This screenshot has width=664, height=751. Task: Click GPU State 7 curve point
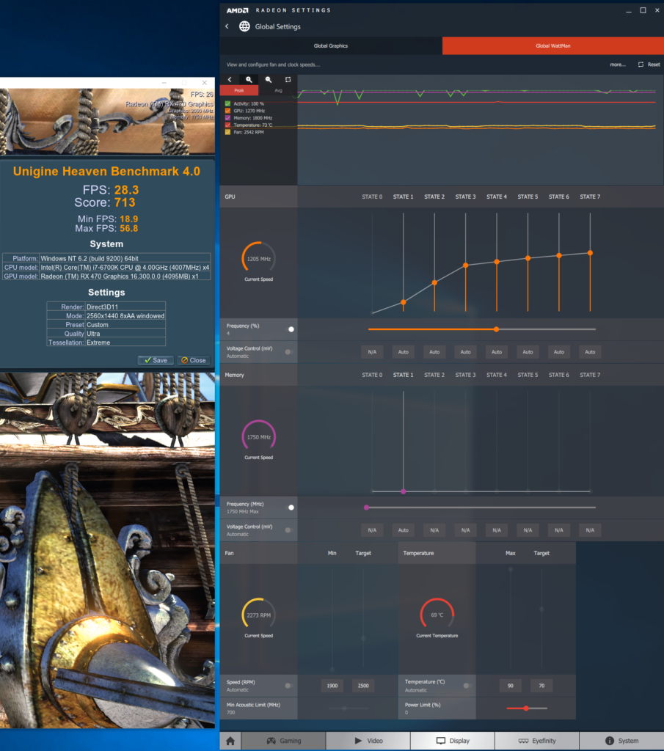[590, 253]
